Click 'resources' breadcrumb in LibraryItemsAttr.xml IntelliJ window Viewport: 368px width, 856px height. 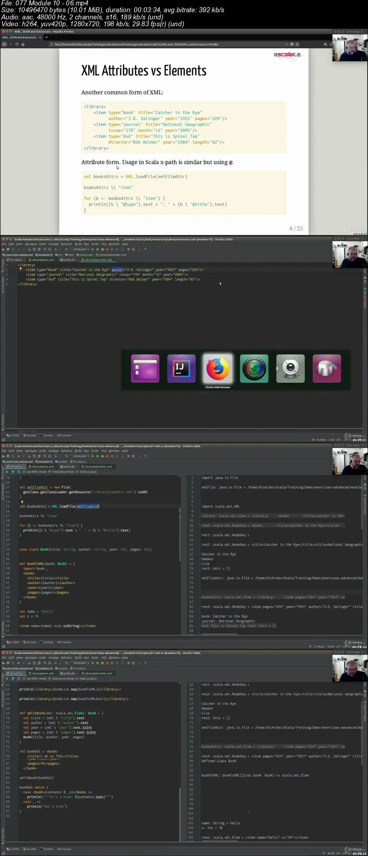pos(85,255)
